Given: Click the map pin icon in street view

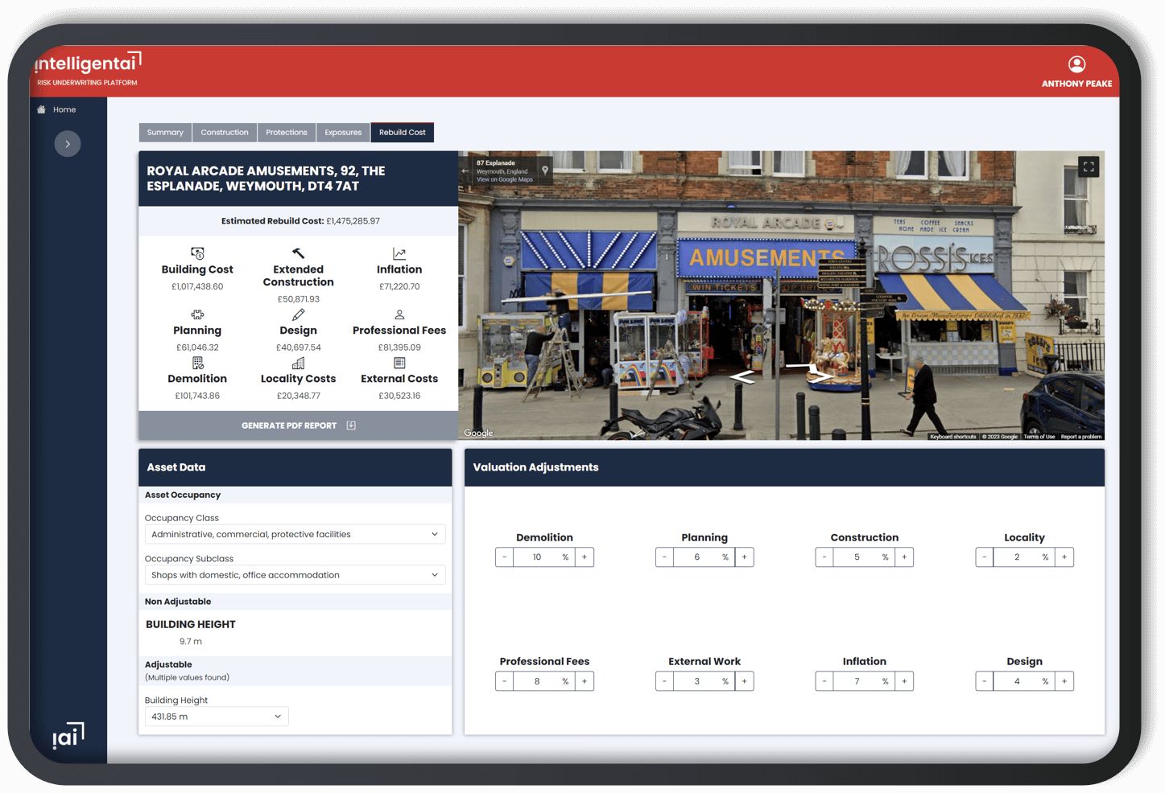Looking at the screenshot, I should click(545, 171).
